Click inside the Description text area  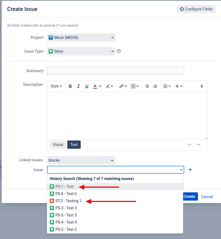click(127, 116)
